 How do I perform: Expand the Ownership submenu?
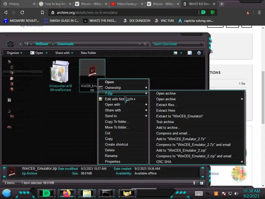(123, 88)
